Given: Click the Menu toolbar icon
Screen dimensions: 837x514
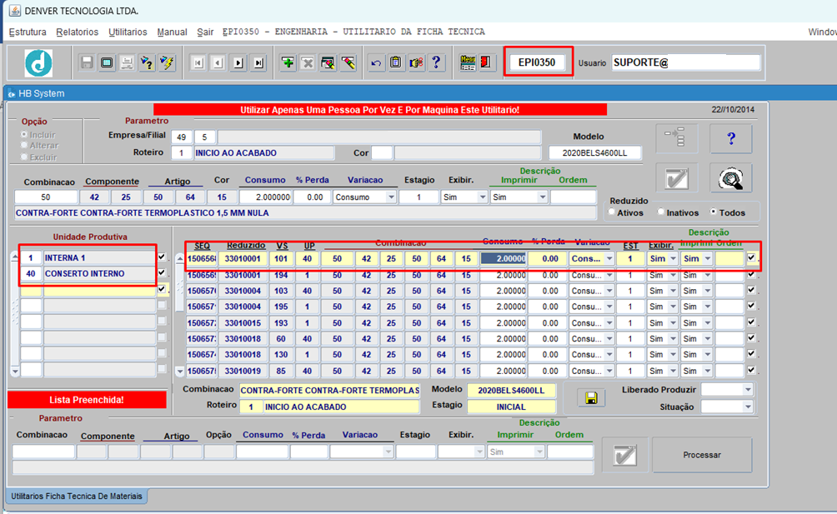Looking at the screenshot, I should [468, 63].
